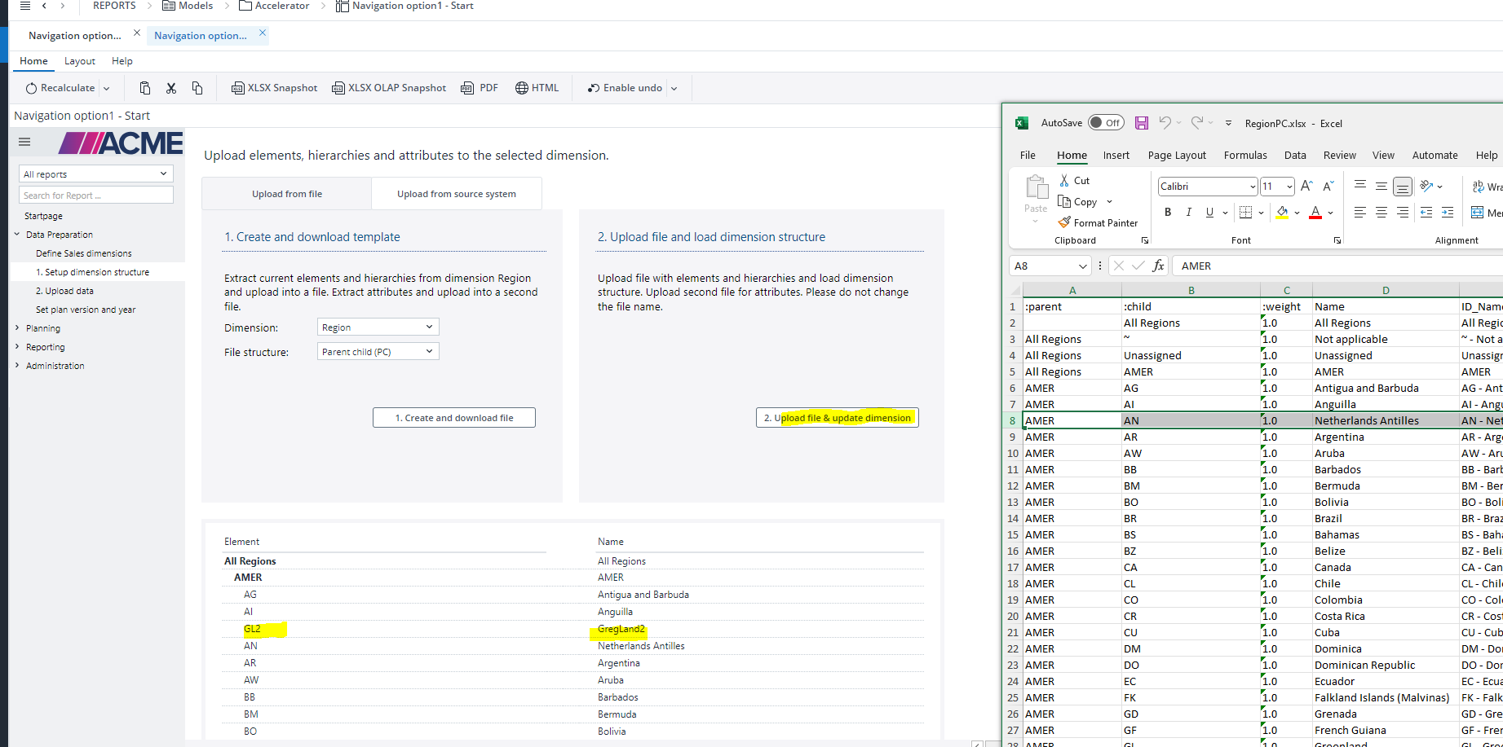Click Upload file & update dimension button
The width and height of the screenshot is (1503, 747).
837,418
